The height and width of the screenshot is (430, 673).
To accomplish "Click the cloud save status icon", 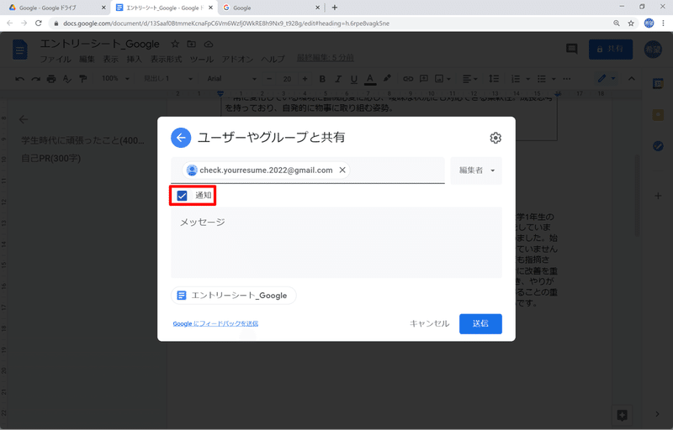I will [x=208, y=45].
